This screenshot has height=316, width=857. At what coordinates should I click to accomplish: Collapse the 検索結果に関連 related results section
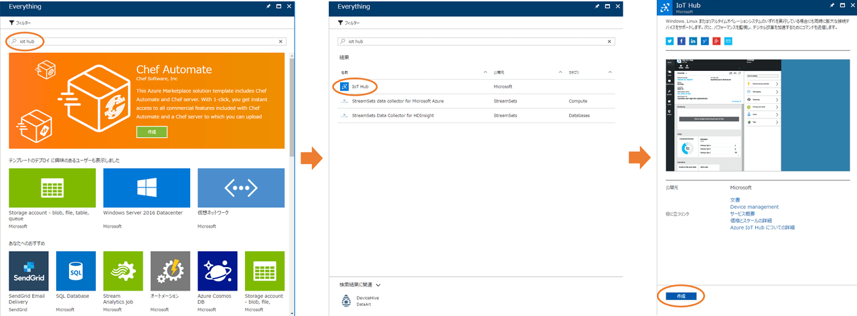pos(378,285)
